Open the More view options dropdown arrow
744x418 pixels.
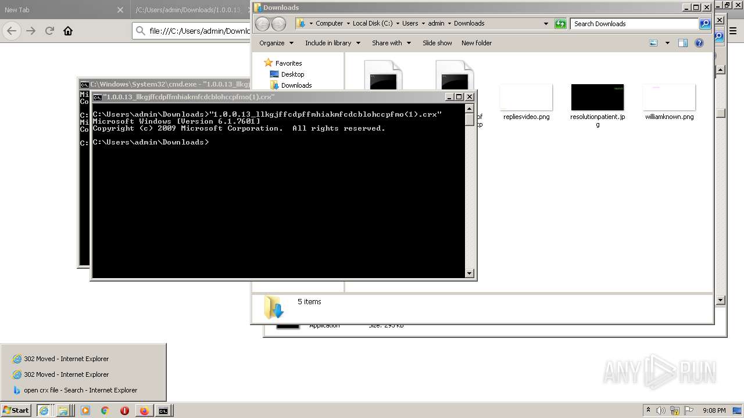(x=667, y=43)
